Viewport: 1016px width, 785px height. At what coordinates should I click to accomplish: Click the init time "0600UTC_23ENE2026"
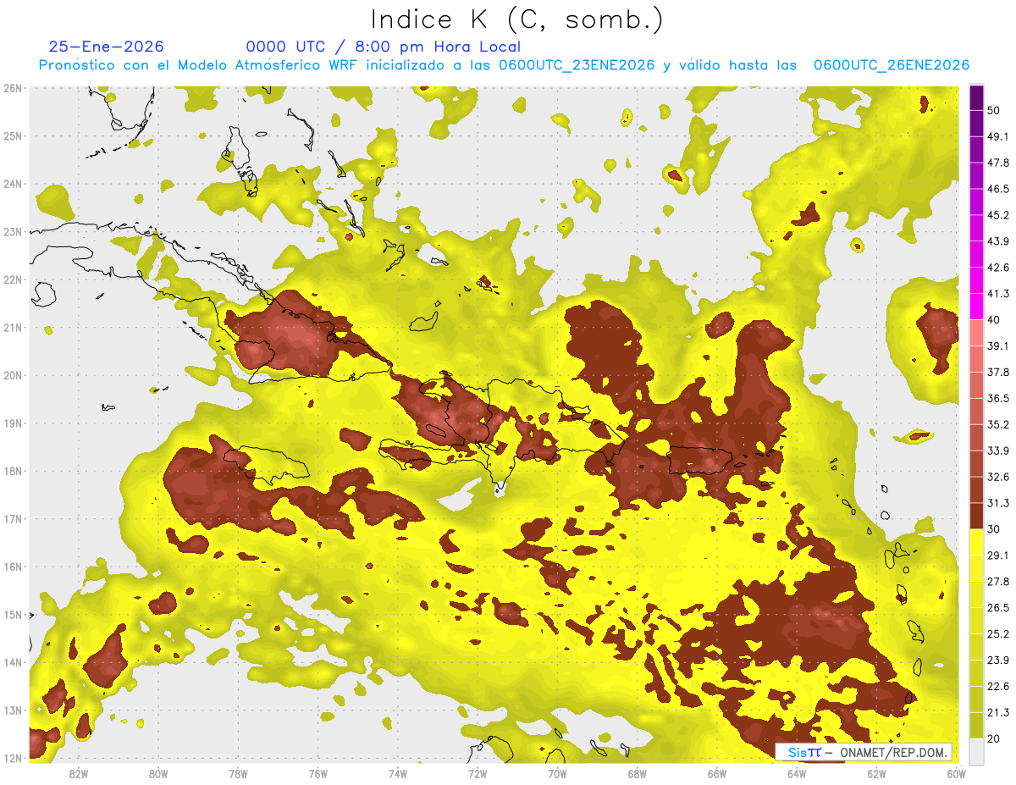tap(577, 65)
